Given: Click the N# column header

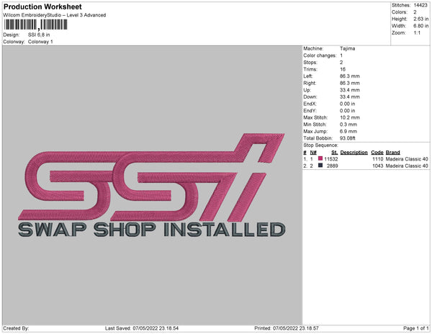Looking at the screenshot, I should (x=312, y=152).
